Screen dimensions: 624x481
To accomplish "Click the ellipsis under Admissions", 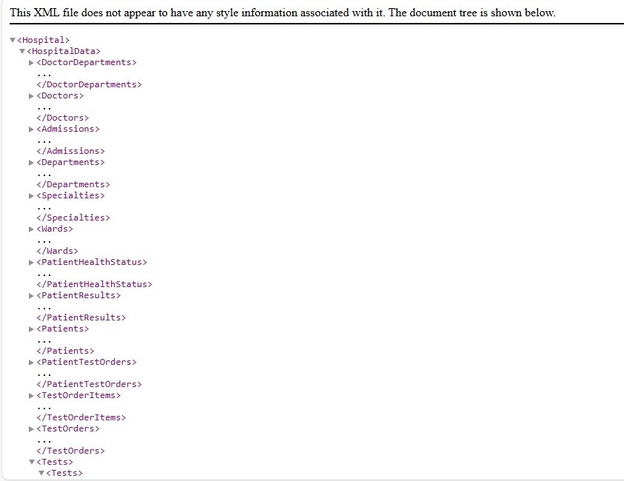I will coord(44,141).
